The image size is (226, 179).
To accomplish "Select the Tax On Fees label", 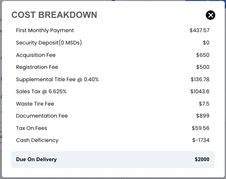I will click(32, 128).
